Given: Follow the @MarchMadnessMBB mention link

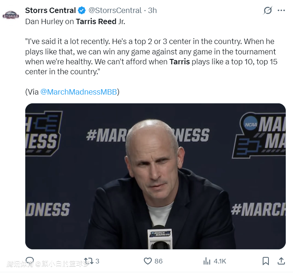Looking at the screenshot, I should 78,92.
